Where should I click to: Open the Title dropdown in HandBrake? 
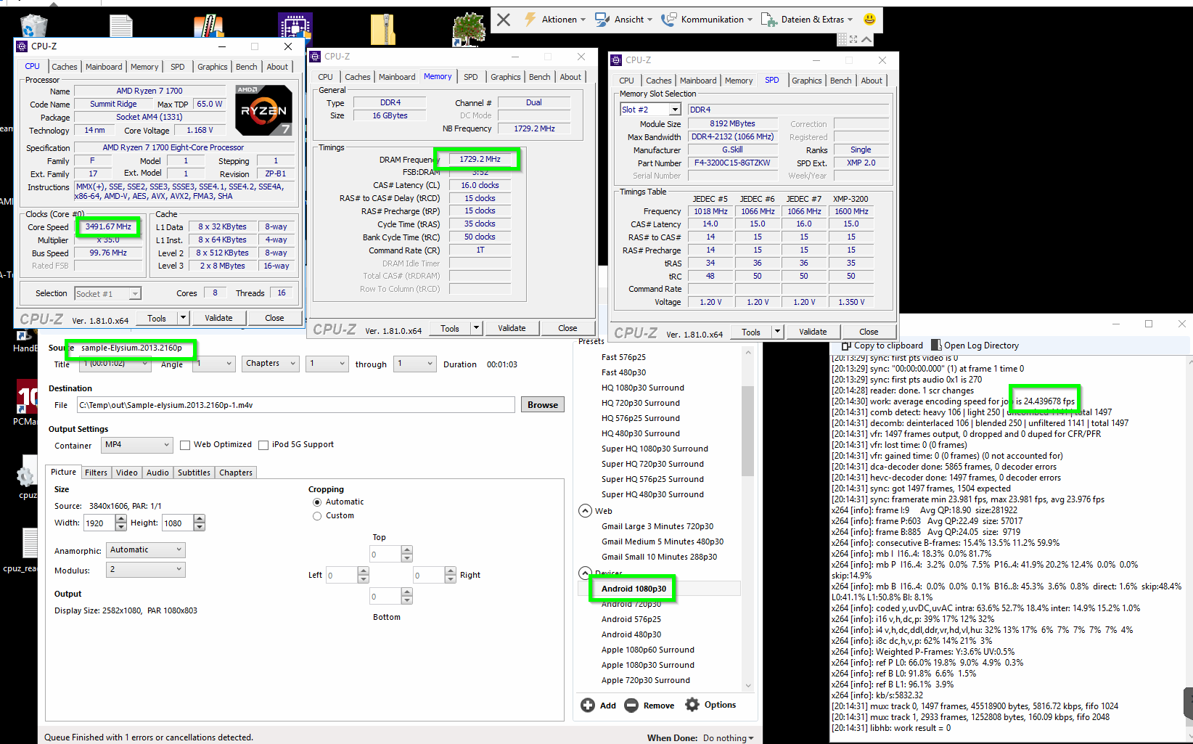pyautogui.click(x=115, y=364)
